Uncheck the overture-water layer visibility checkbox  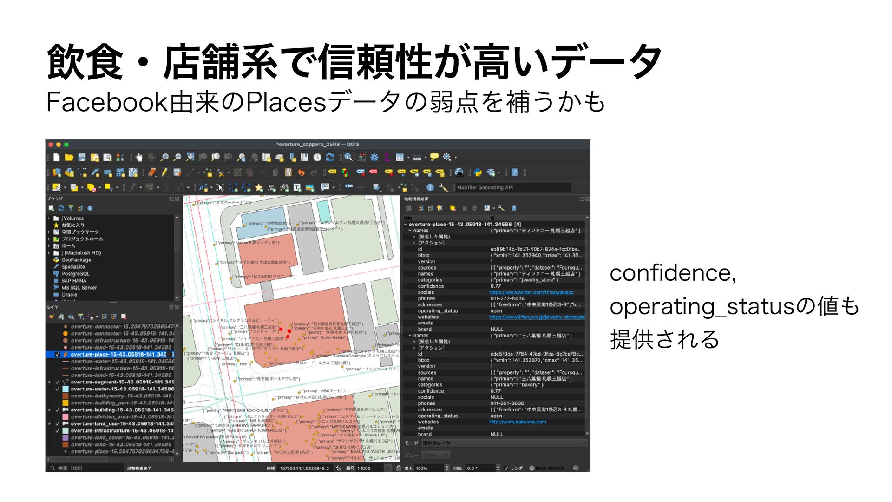click(x=58, y=389)
